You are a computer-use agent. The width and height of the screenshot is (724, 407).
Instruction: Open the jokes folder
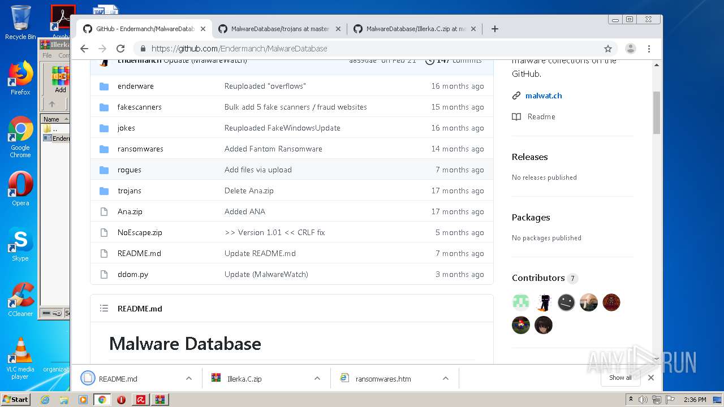(x=126, y=128)
